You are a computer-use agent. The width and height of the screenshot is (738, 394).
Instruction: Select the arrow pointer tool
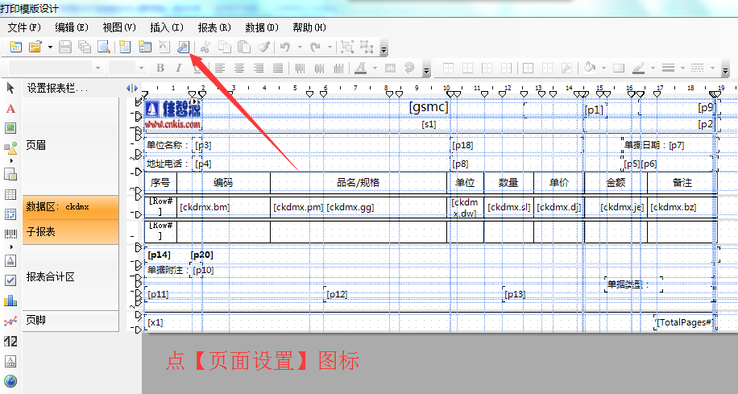coord(11,88)
